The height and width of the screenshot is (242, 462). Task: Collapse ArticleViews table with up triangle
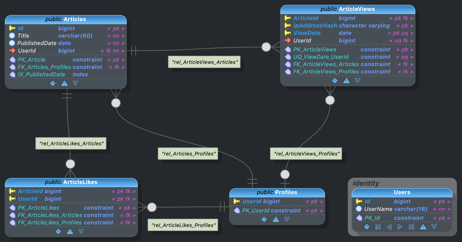[346, 81]
